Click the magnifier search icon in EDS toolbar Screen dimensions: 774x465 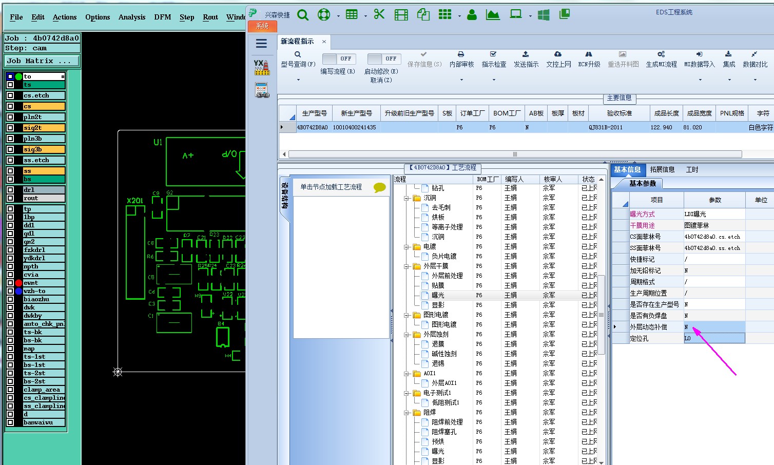(x=303, y=15)
